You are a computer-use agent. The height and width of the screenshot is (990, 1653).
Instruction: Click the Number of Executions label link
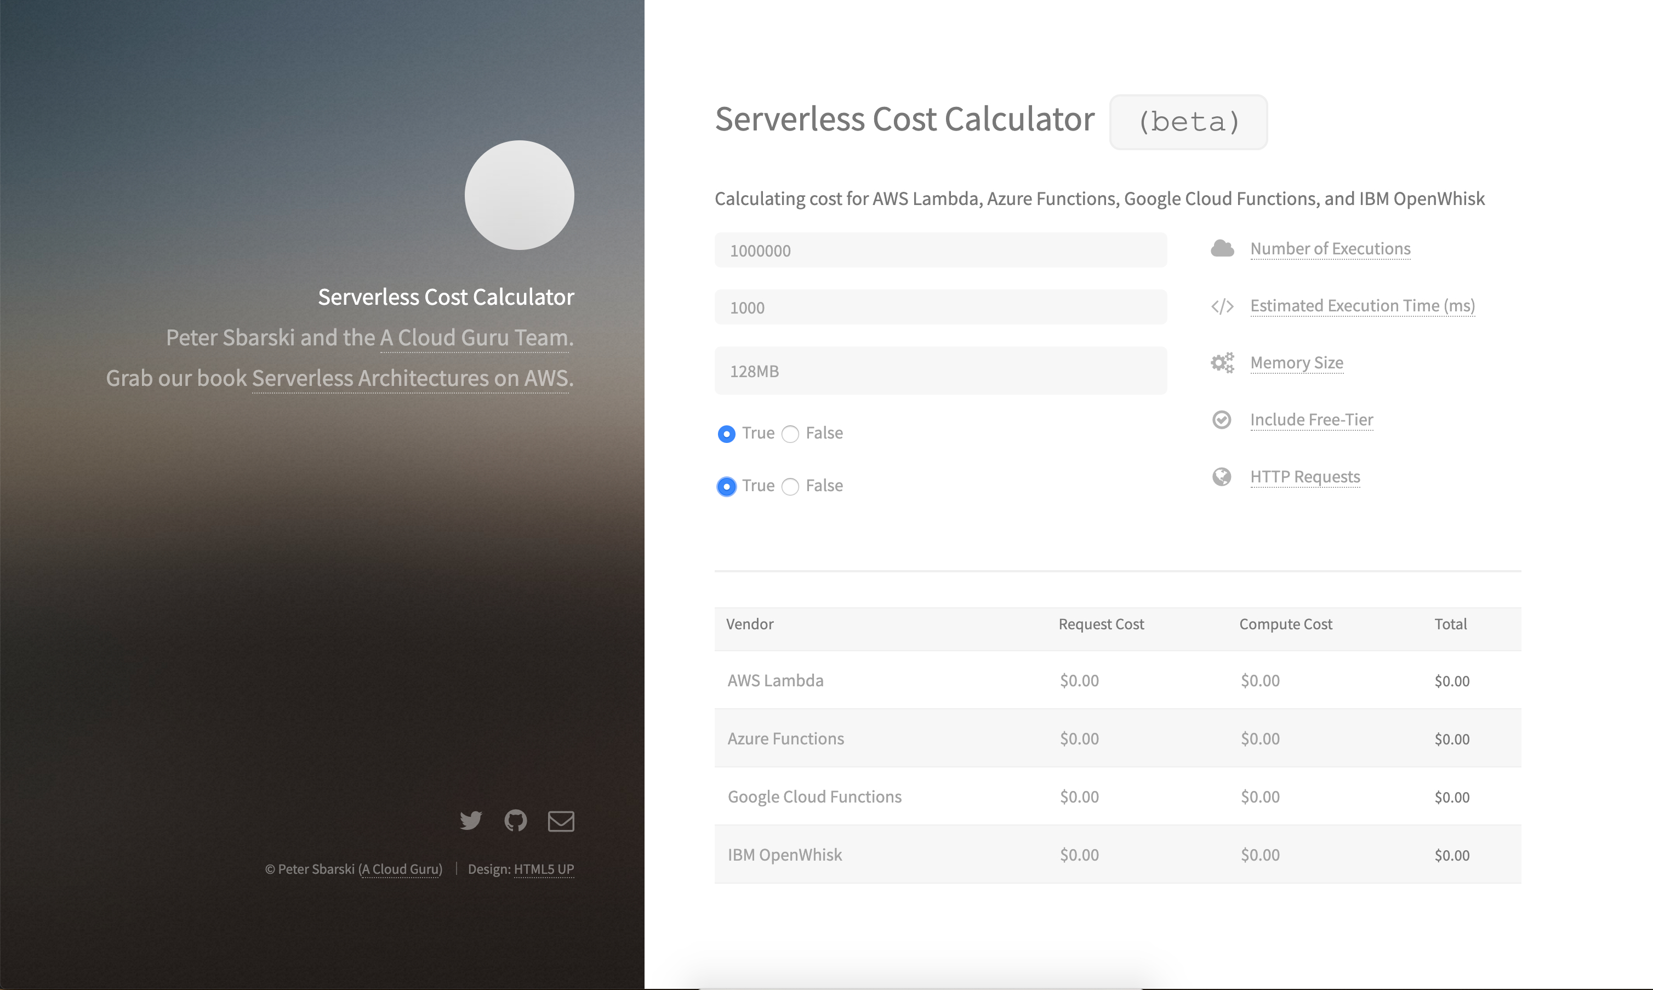pyautogui.click(x=1330, y=249)
